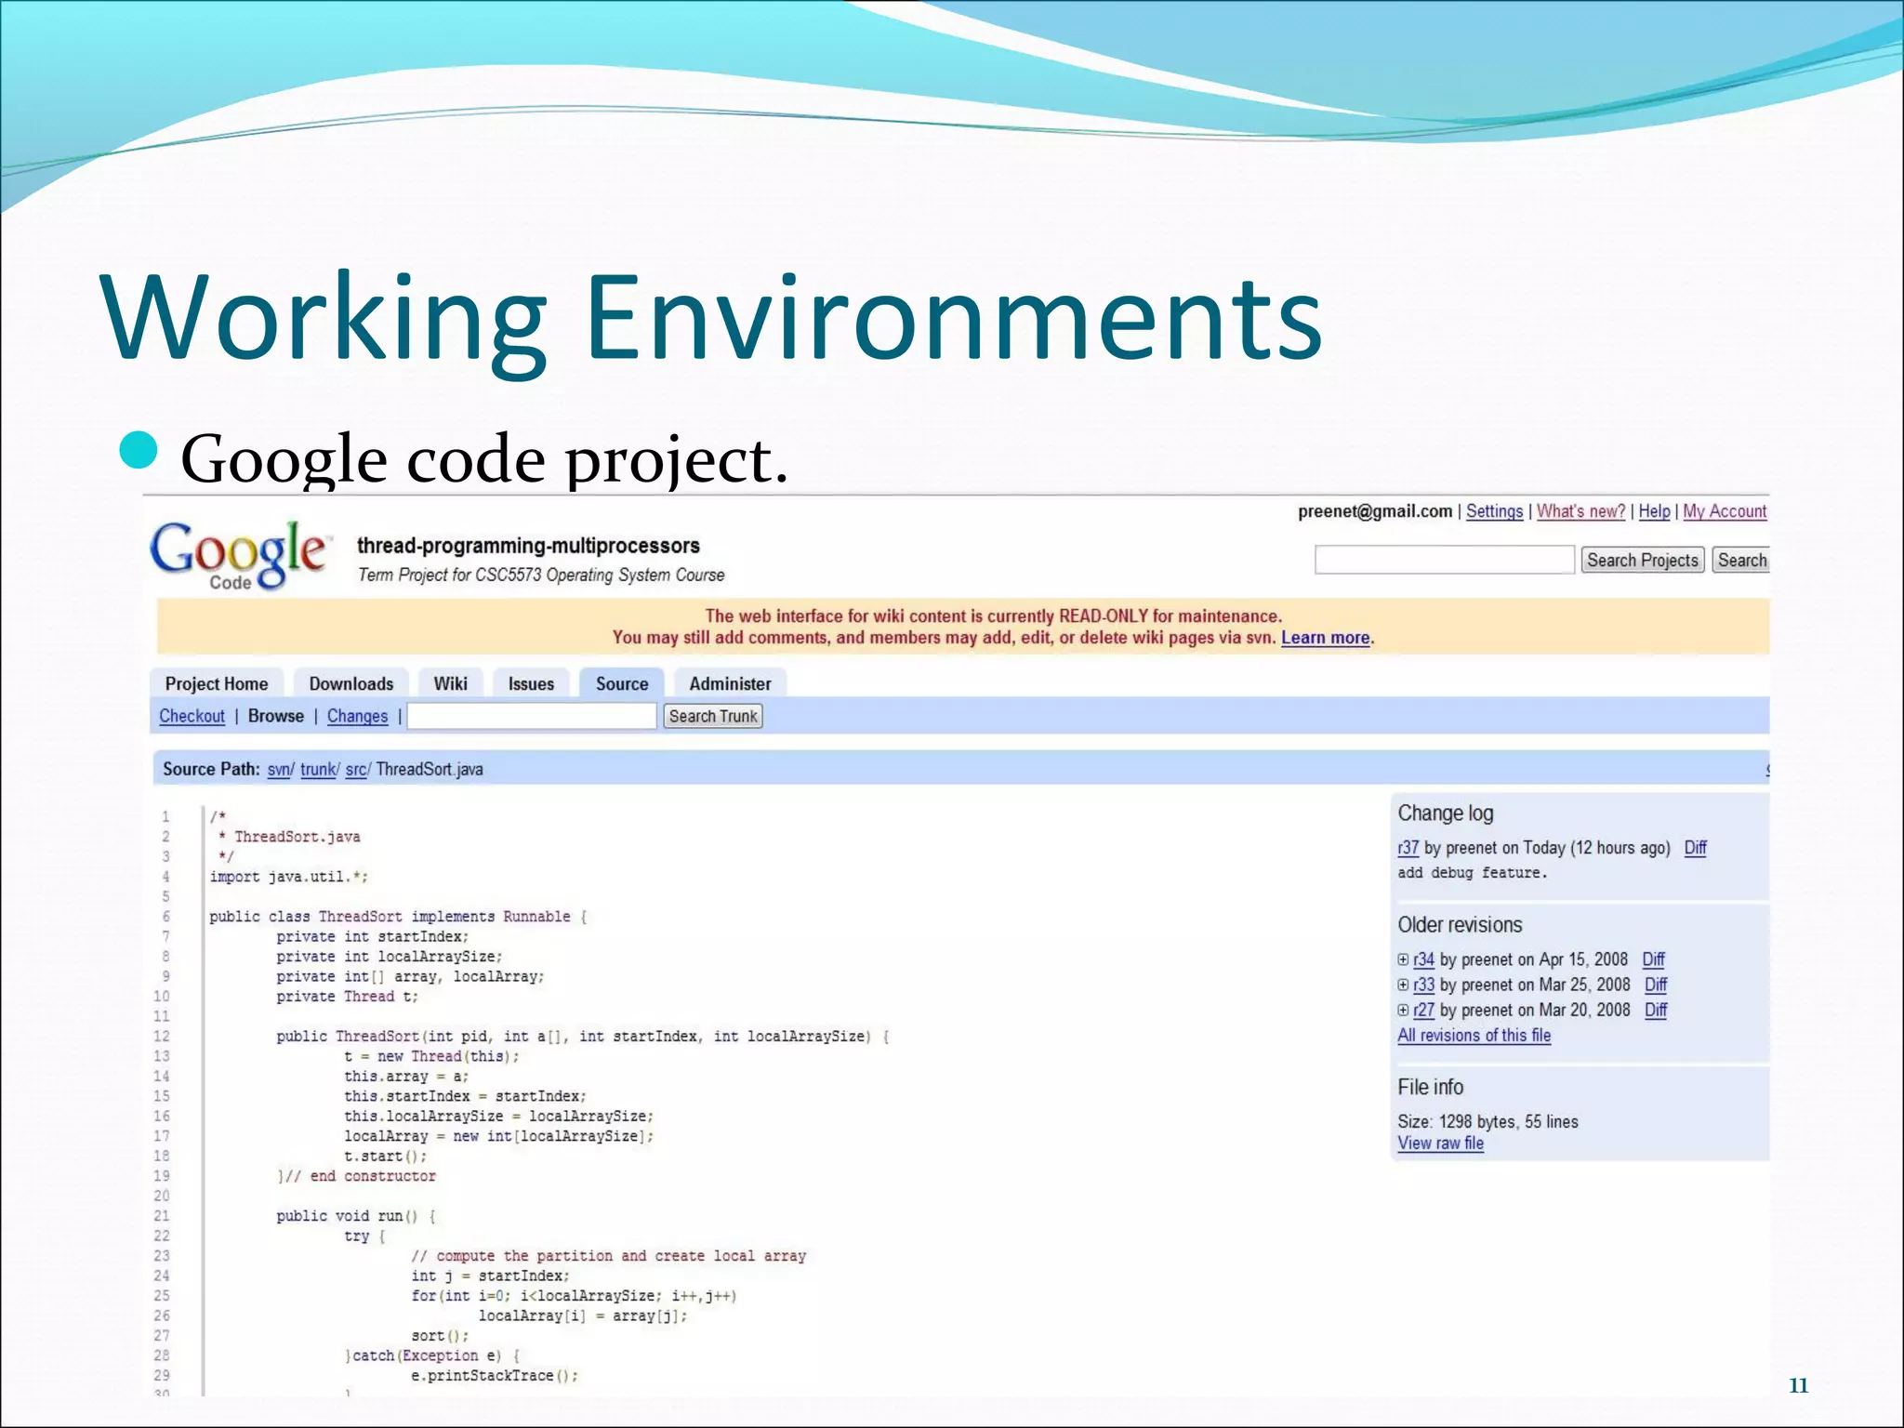Screen dimensions: 1904x1428
Task: Navigate to src in source path
Action: [x=356, y=770]
